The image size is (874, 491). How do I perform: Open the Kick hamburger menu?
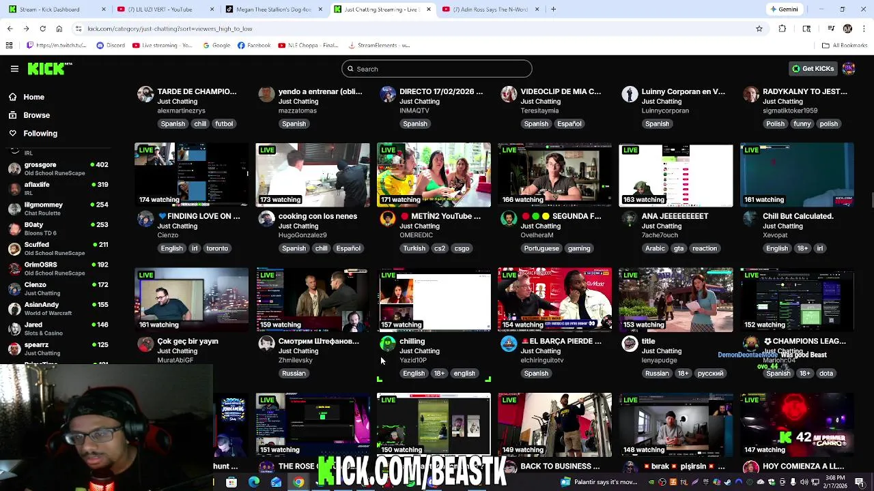point(14,68)
